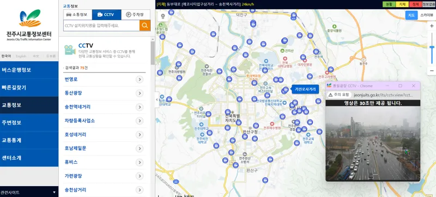436x197 pixels.
Task: Select 中文 language option
Action: click(x=36, y=56)
